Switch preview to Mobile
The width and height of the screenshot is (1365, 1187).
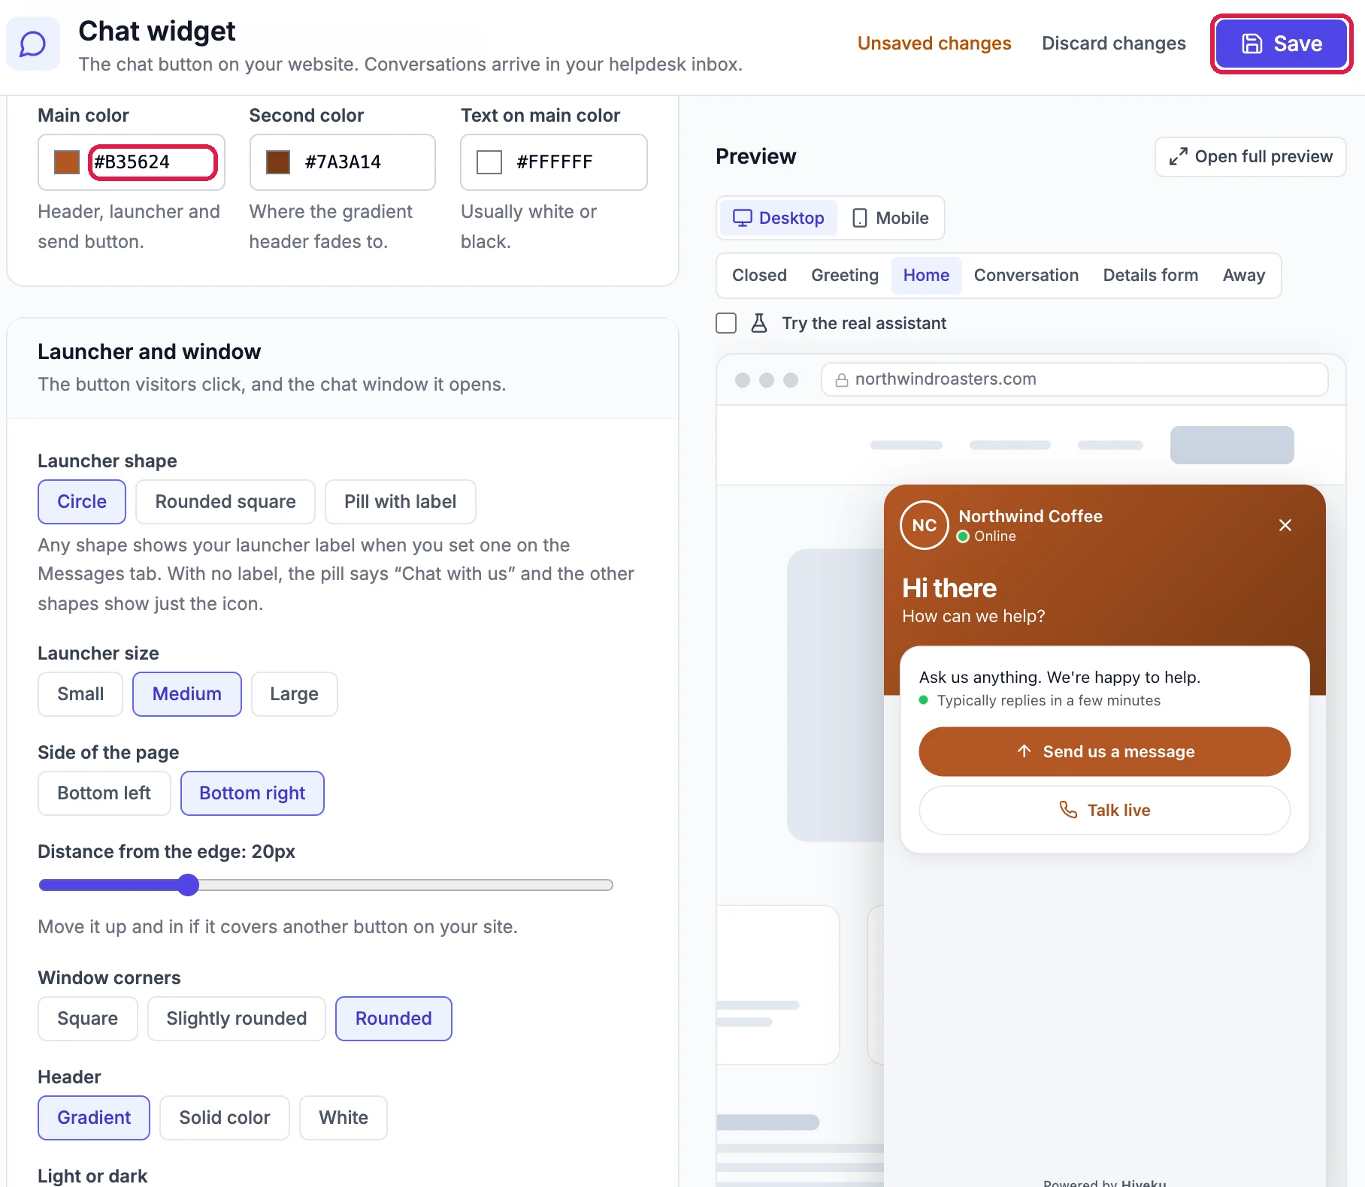pyautogui.click(x=891, y=218)
